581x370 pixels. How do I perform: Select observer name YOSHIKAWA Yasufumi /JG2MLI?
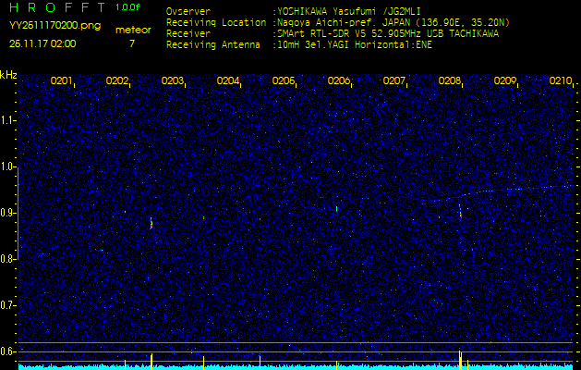coord(349,11)
